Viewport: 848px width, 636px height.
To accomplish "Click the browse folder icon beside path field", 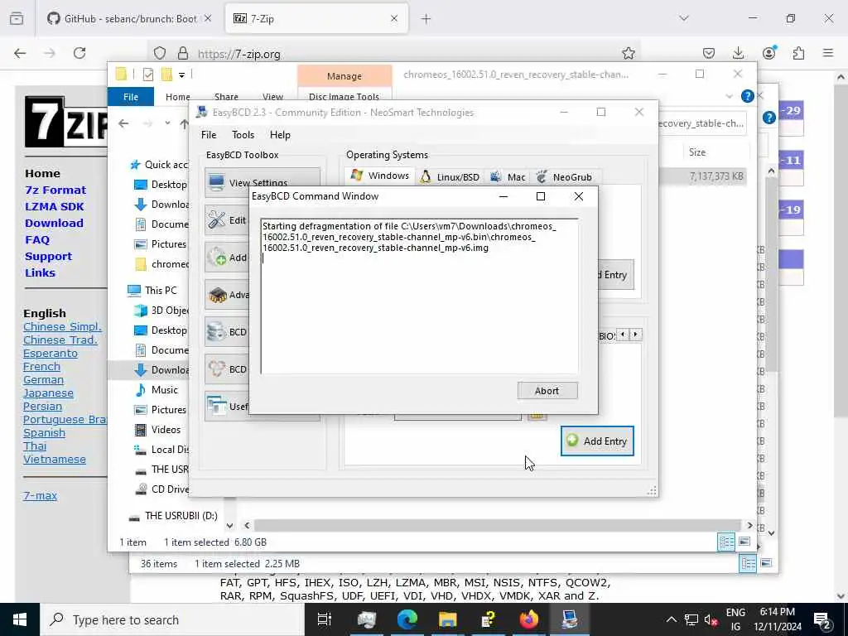I will [x=537, y=416].
